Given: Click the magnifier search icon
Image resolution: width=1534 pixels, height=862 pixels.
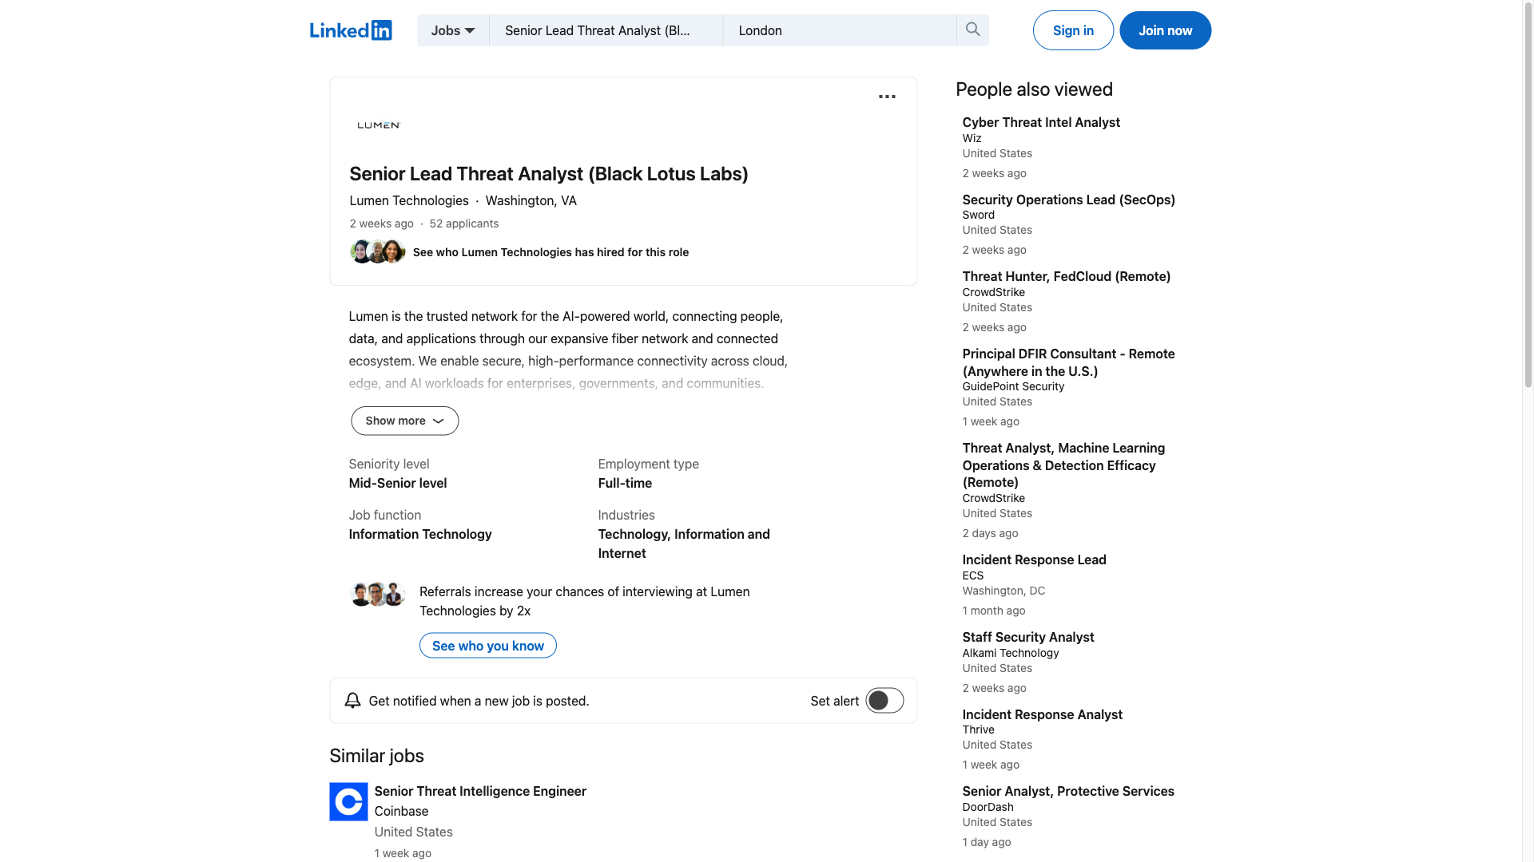Looking at the screenshot, I should 972,30.
